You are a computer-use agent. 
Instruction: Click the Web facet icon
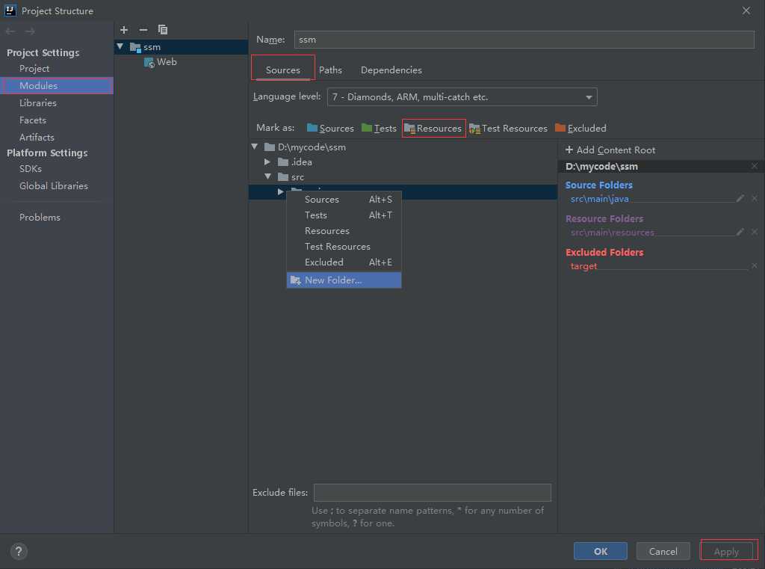[x=149, y=63]
